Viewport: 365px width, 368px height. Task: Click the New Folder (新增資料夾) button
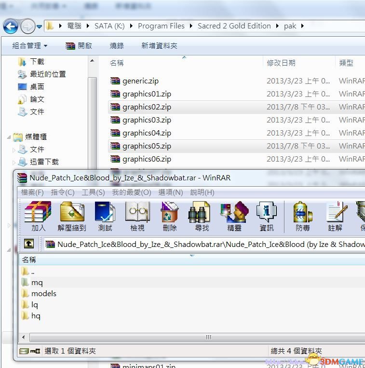pos(159,45)
